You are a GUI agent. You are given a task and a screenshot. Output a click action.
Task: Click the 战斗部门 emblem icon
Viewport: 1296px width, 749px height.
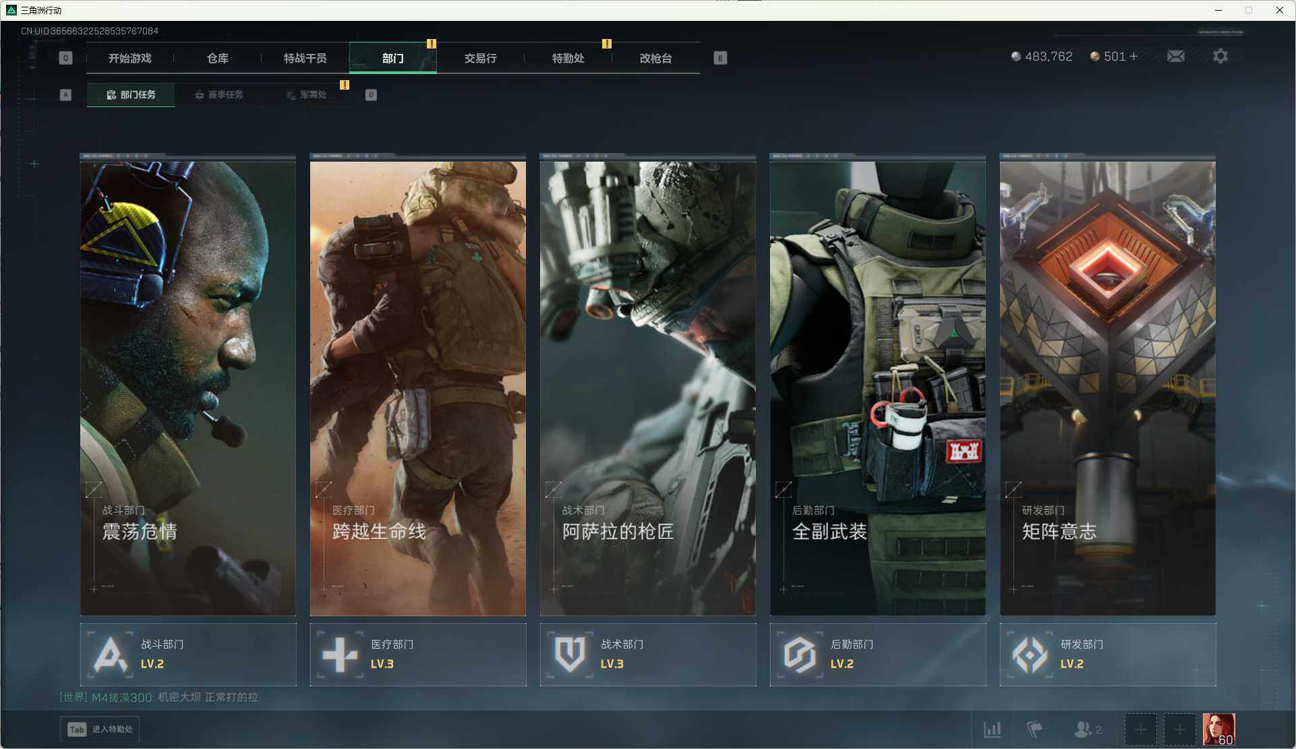[x=111, y=654]
